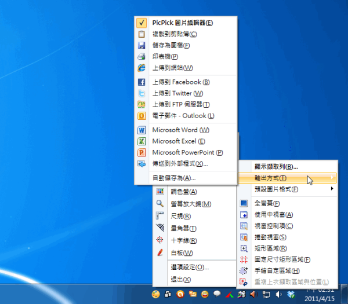Select 固定尺寸矩形區域 fixed-size region capture

coord(282,259)
